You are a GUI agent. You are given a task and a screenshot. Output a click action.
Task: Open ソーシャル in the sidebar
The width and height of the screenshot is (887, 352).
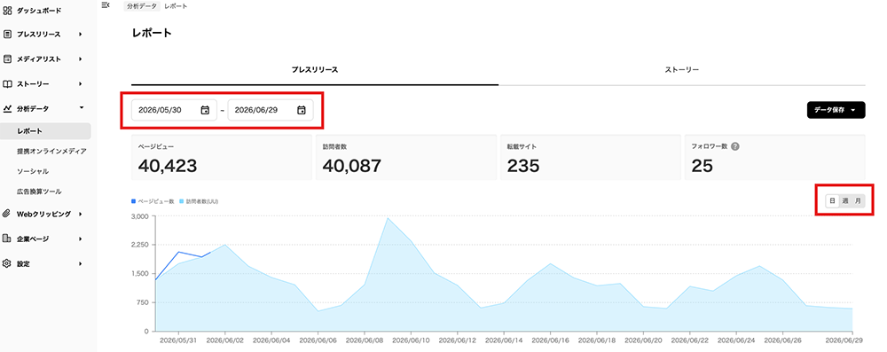pyautogui.click(x=33, y=171)
